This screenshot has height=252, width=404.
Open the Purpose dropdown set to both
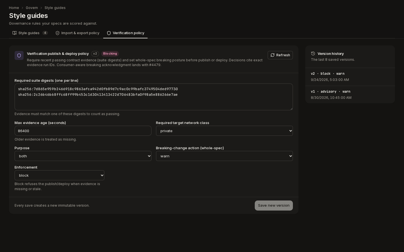point(83,156)
